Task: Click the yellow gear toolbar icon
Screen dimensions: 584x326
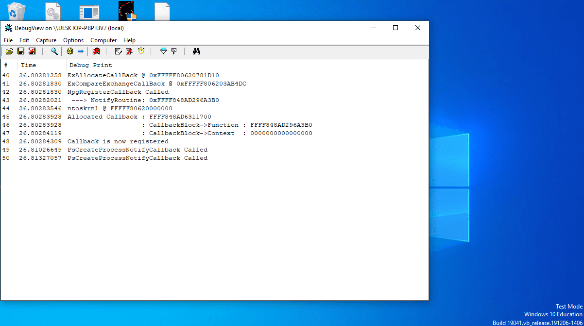Action: 70,51
